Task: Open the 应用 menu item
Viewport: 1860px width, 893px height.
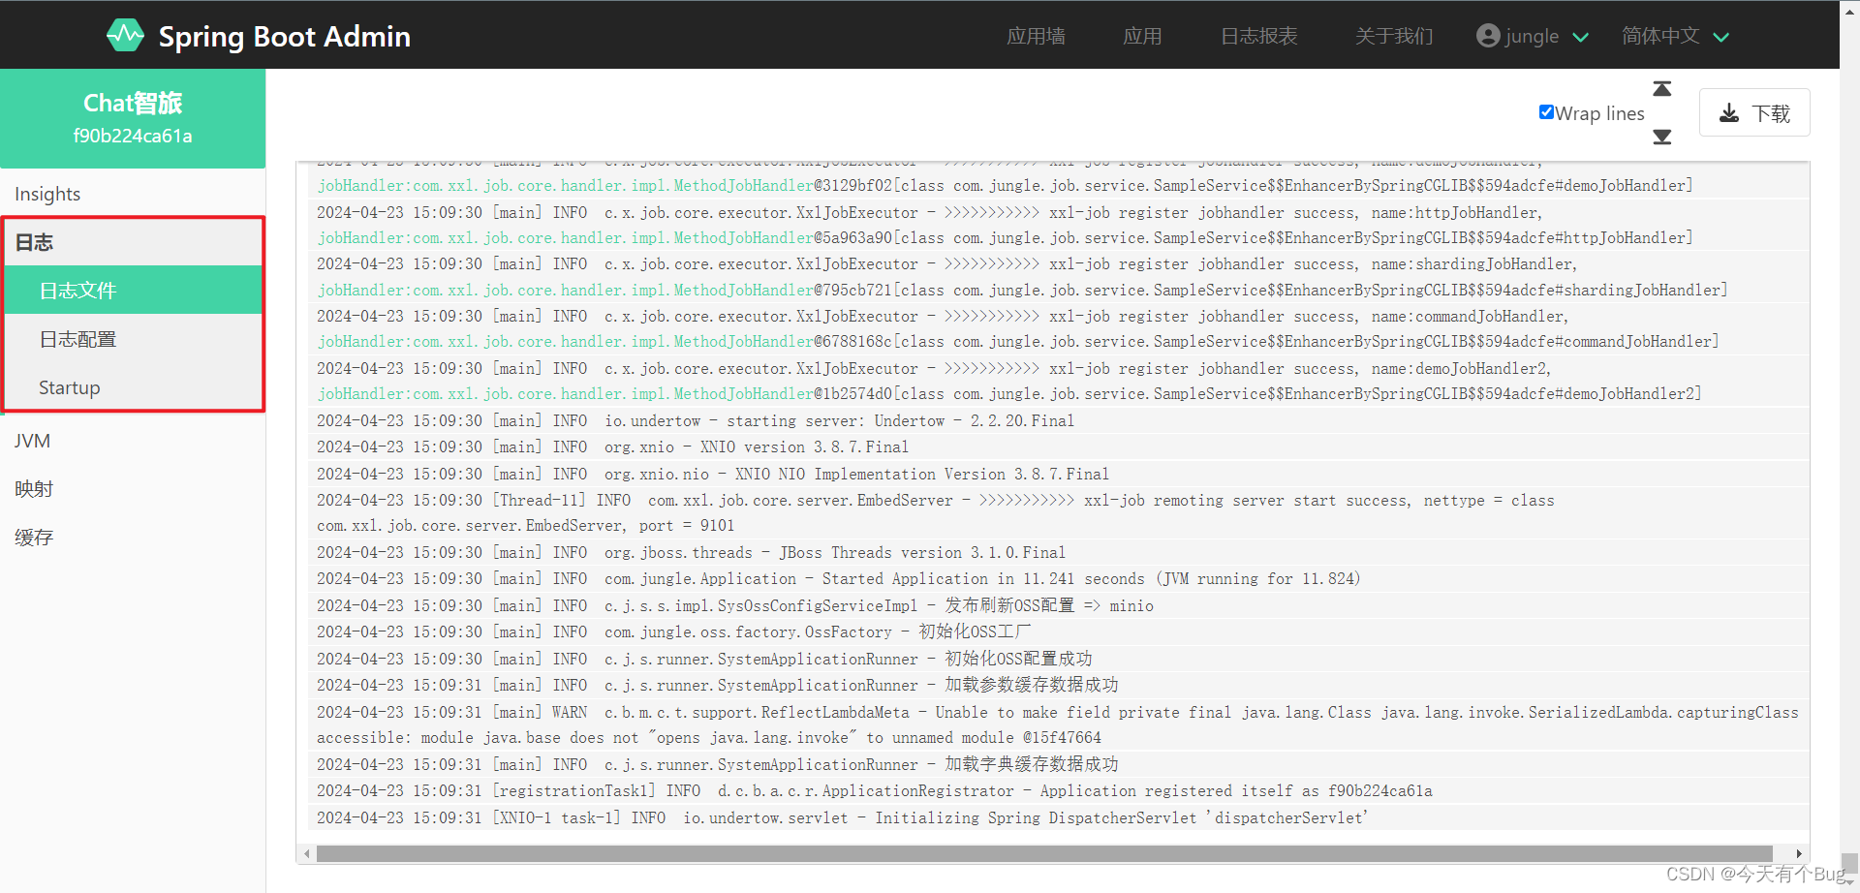Action: [1142, 36]
